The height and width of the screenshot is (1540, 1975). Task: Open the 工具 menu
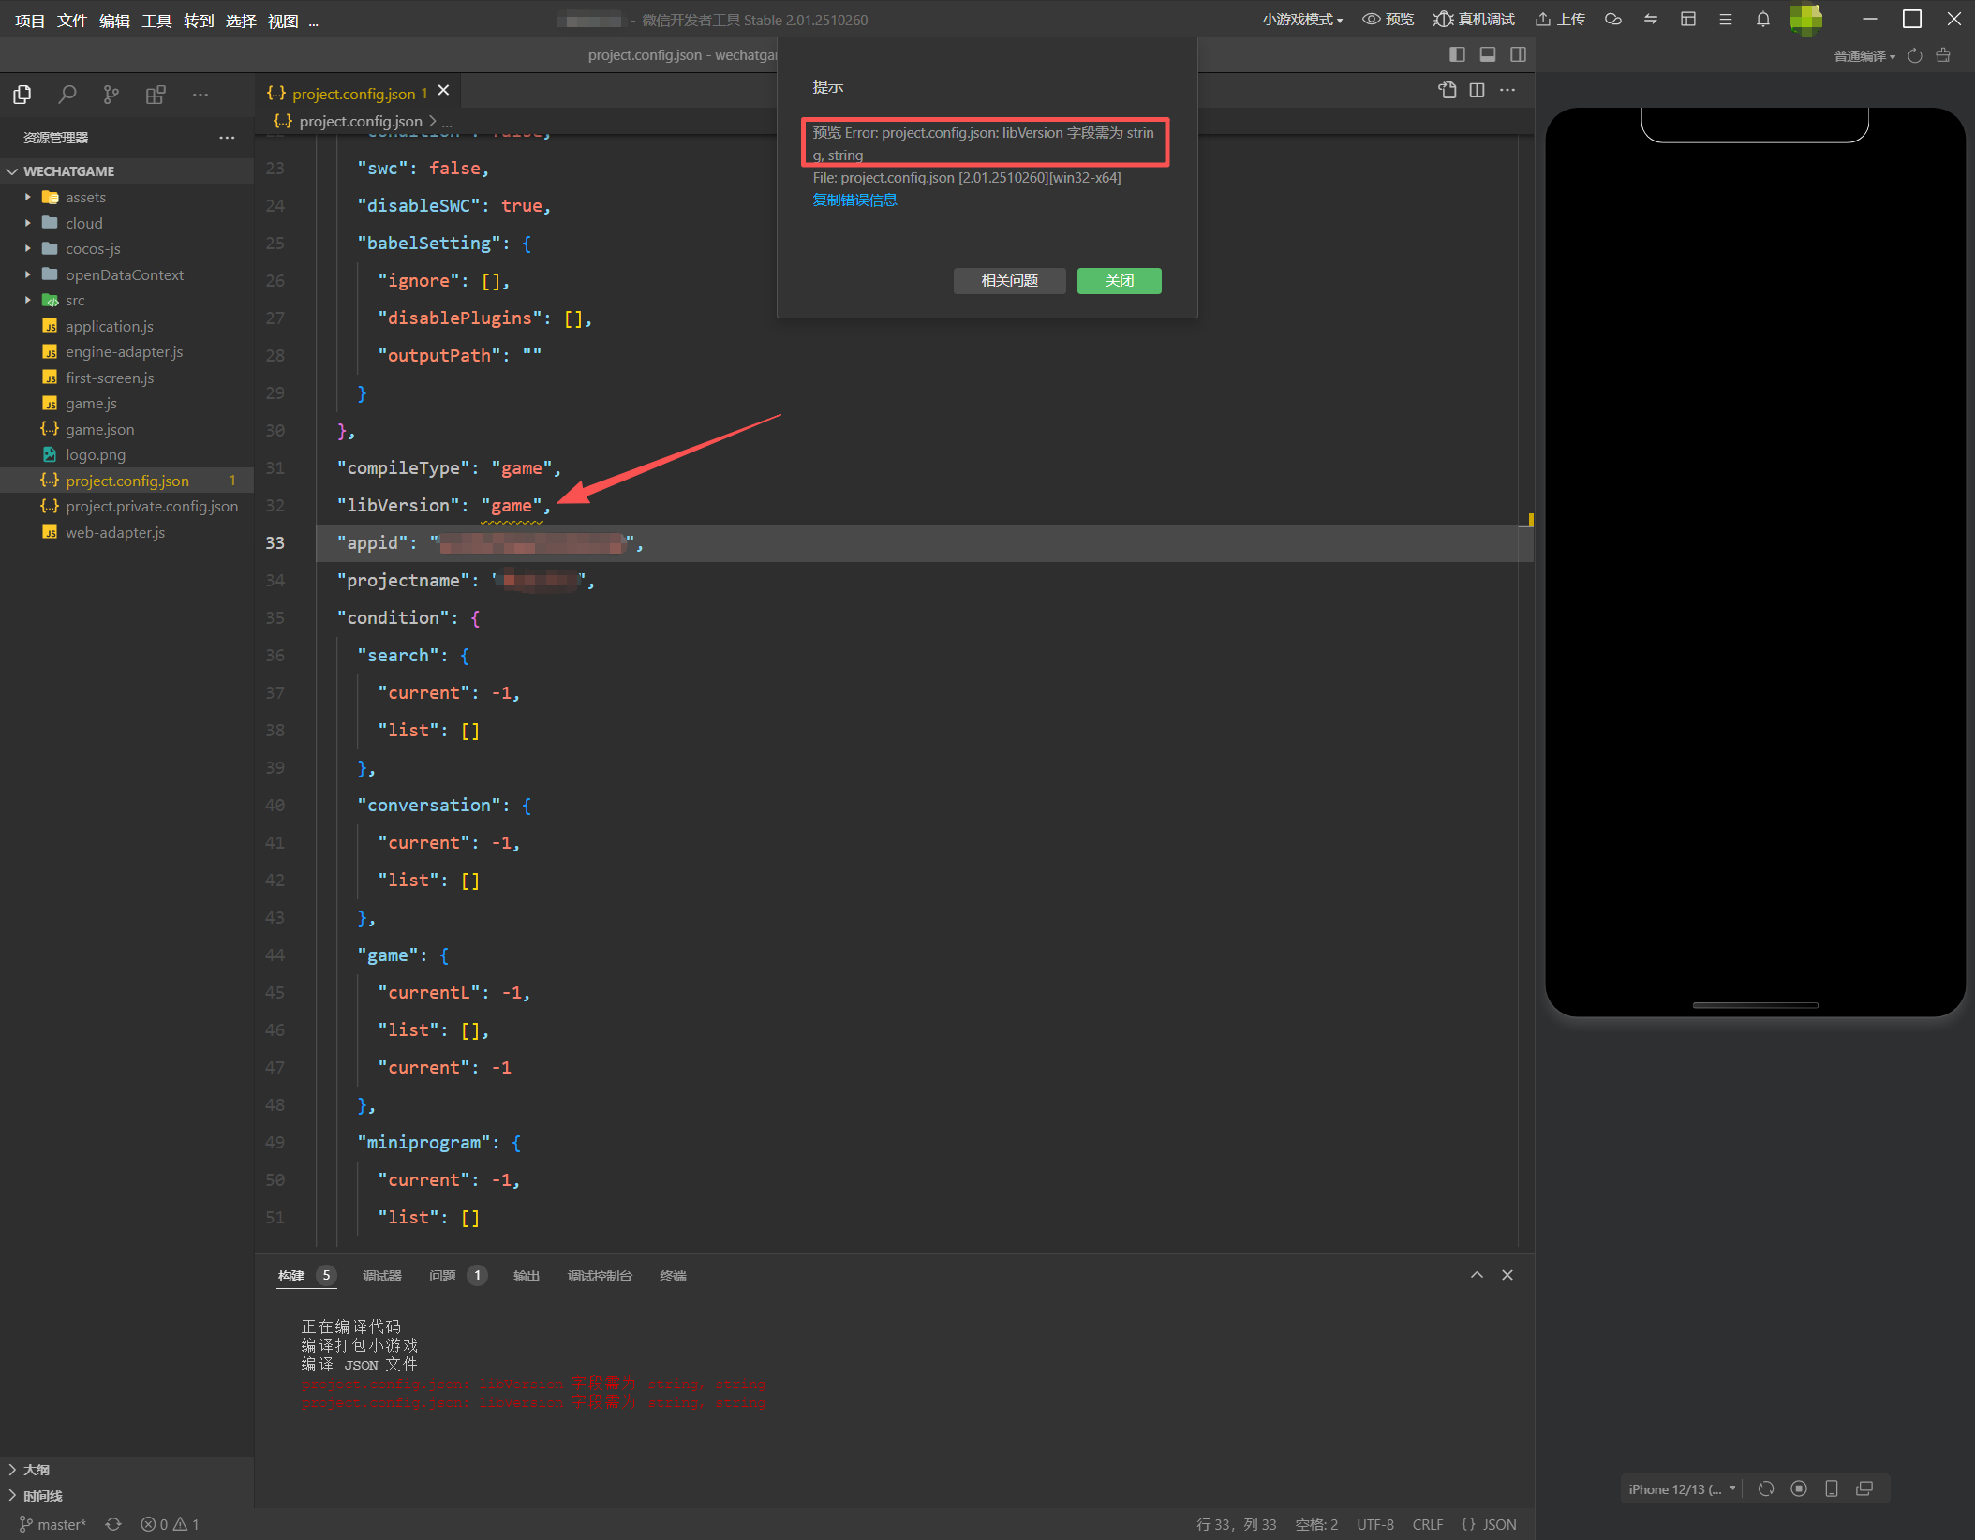156,21
